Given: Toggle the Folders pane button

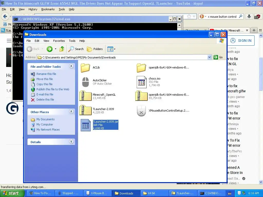Looking at the screenshot, I should click(95, 49).
